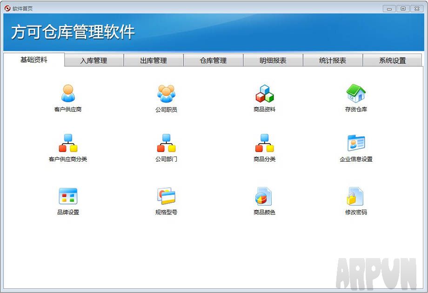Click the application icon in the title bar
This screenshot has height=293, width=428.
point(7,8)
